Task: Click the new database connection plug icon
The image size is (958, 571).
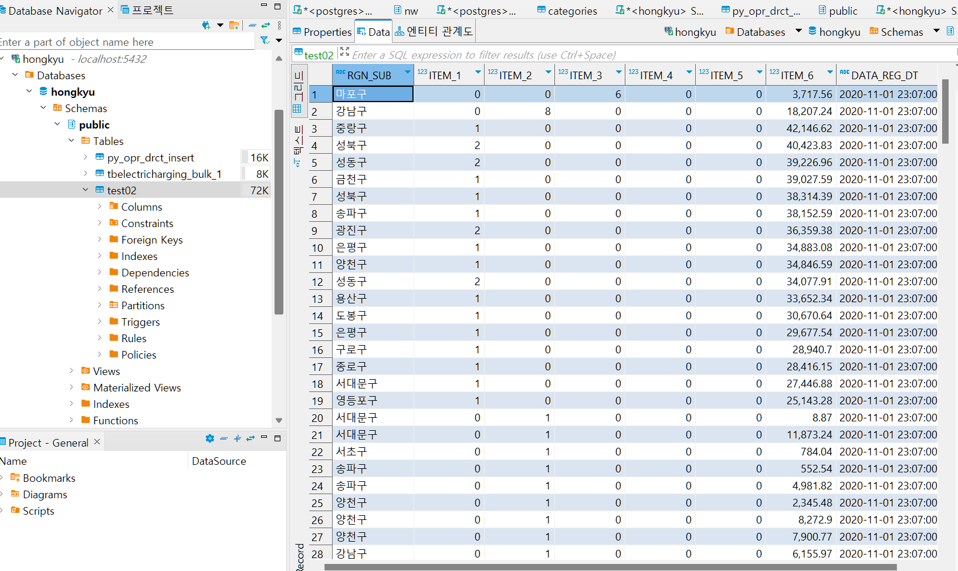Action: click(x=206, y=25)
